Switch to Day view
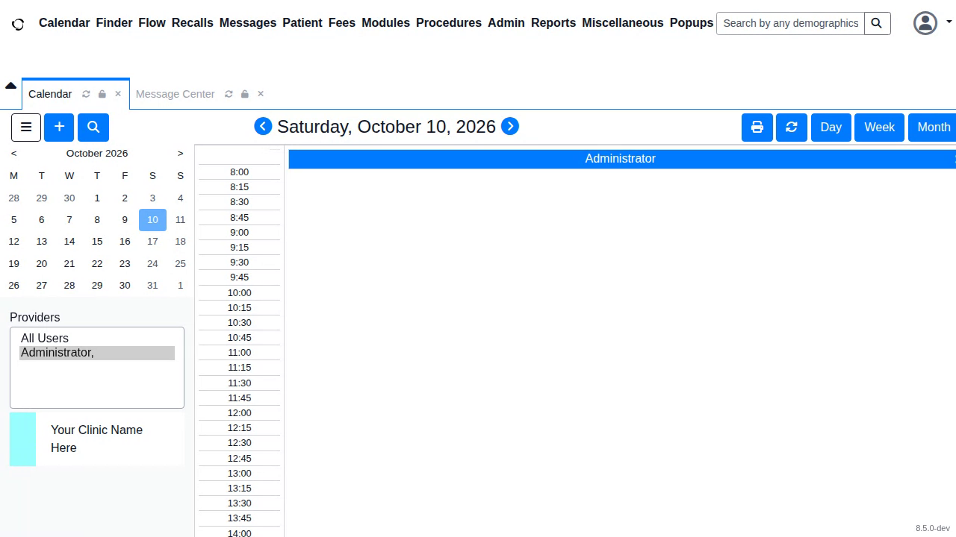 [831, 127]
